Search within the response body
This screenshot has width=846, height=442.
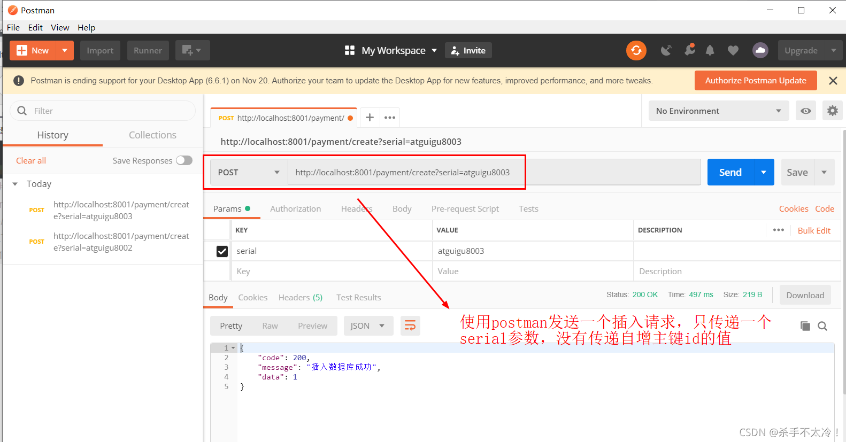pyautogui.click(x=822, y=325)
